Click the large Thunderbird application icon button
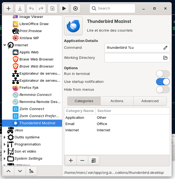Image resolution: width=175 pixels, height=179 pixels. (73, 26)
